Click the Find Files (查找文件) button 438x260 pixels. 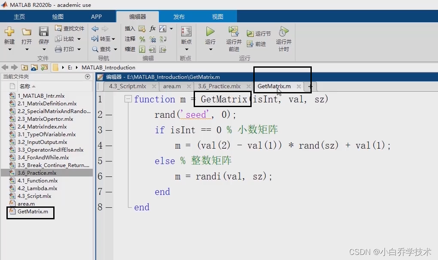click(70, 29)
